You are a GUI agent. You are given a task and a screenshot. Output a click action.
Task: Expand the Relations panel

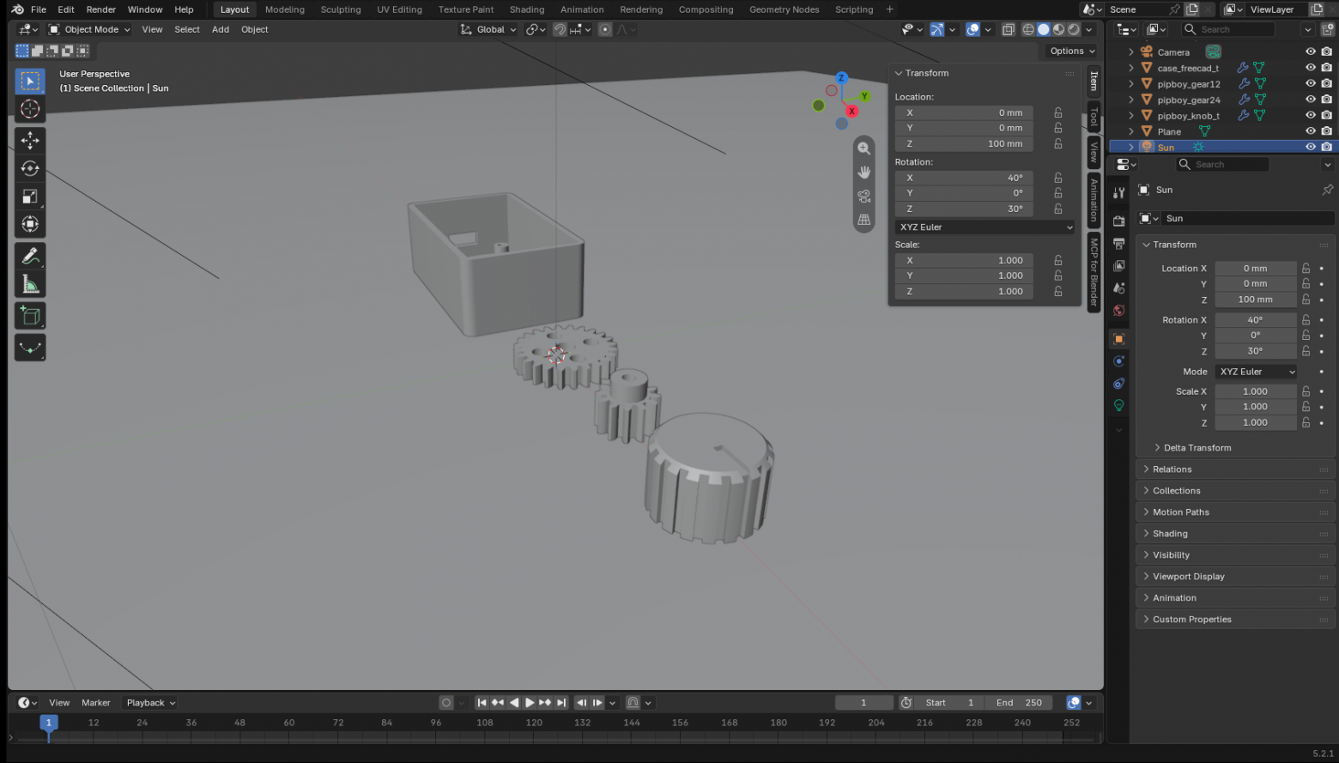(x=1235, y=469)
